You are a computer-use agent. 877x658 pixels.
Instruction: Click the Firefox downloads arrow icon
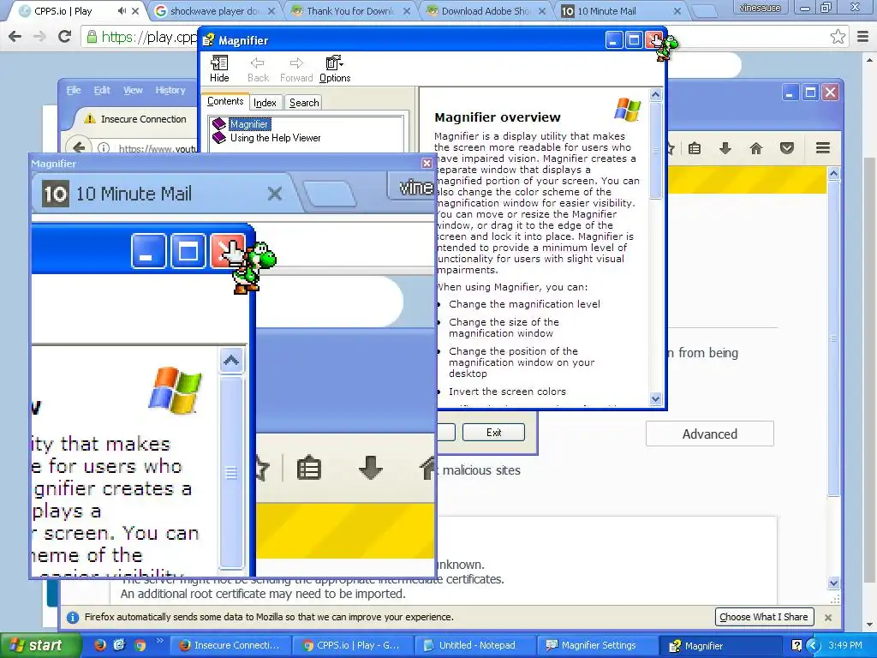point(725,147)
